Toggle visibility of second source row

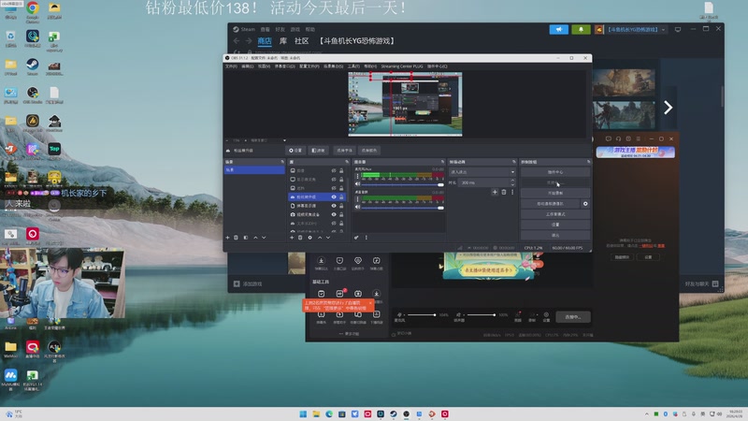[334, 179]
